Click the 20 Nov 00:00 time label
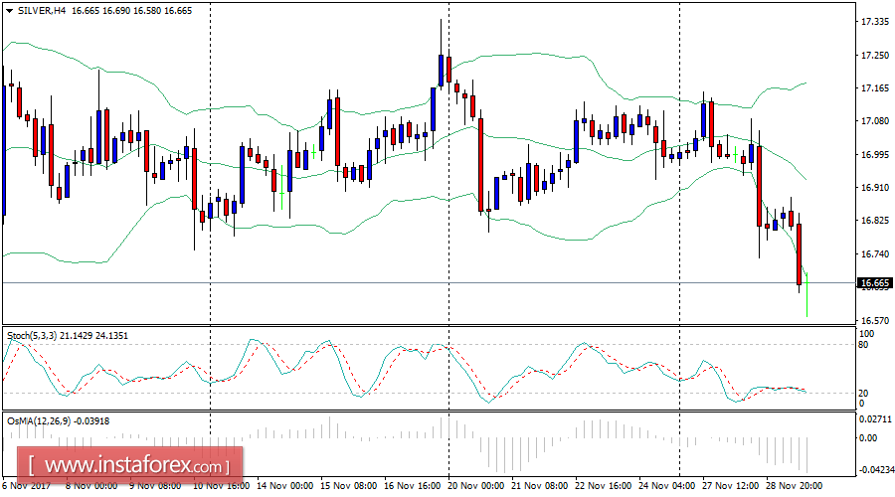 tap(475, 486)
